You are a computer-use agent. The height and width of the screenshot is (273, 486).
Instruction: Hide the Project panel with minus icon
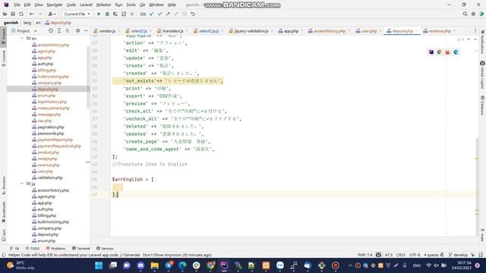point(86,30)
